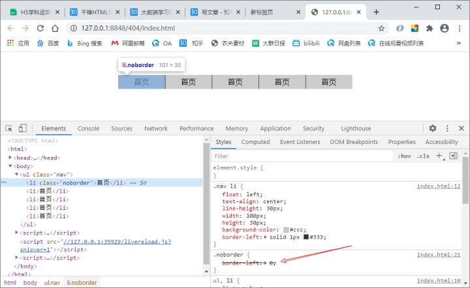
Task: Show more bookmarks with the chevron
Action: tap(459, 43)
